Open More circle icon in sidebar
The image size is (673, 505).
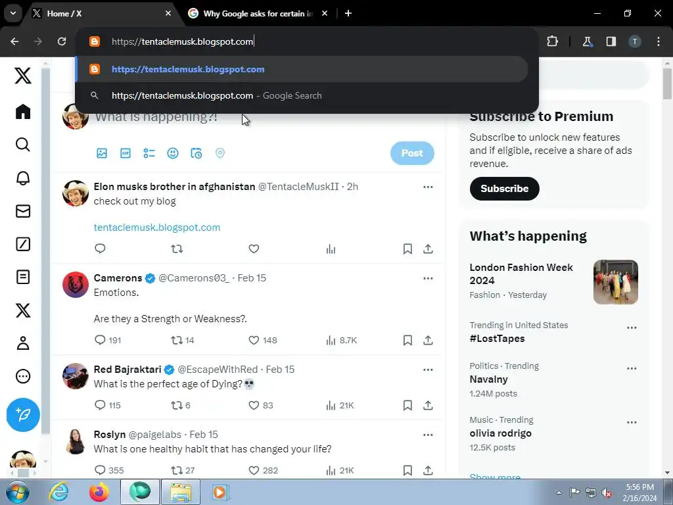[x=23, y=376]
